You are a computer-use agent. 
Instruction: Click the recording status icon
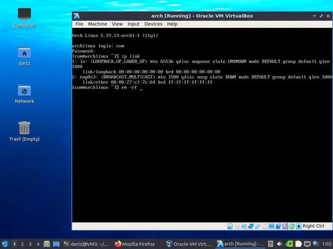pyautogui.click(x=278, y=226)
